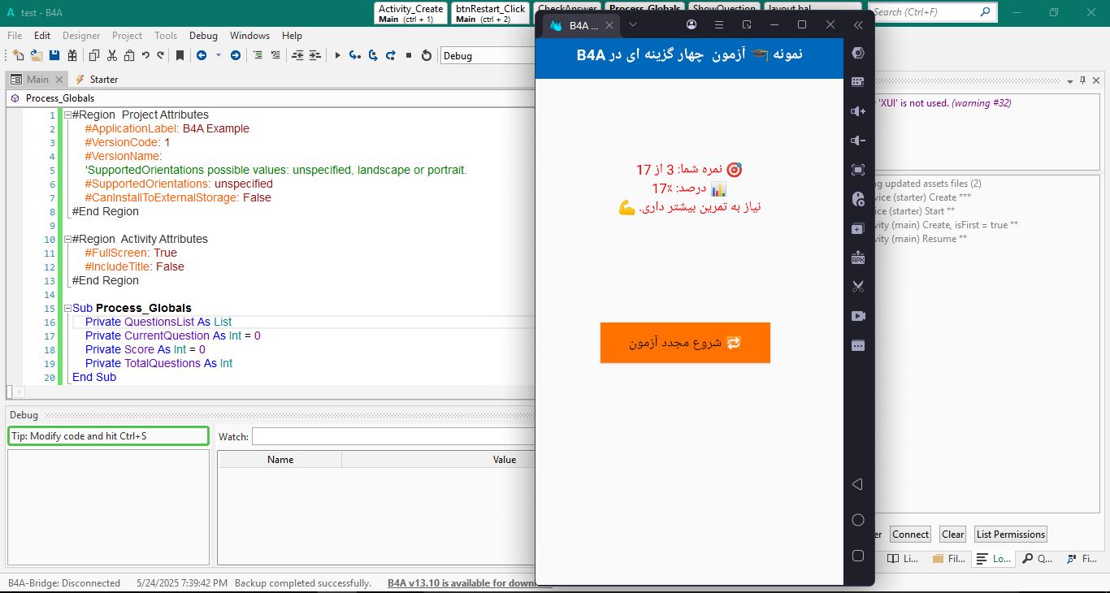1110x593 pixels.
Task: Click the Step In debug icon
Action: click(354, 55)
